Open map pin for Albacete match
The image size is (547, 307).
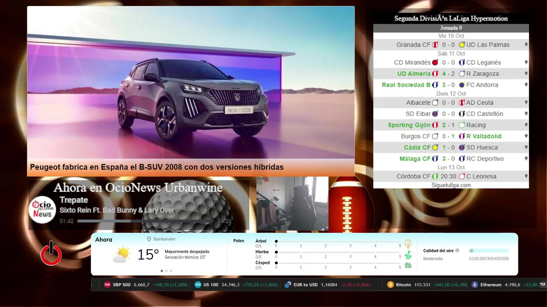(x=526, y=103)
